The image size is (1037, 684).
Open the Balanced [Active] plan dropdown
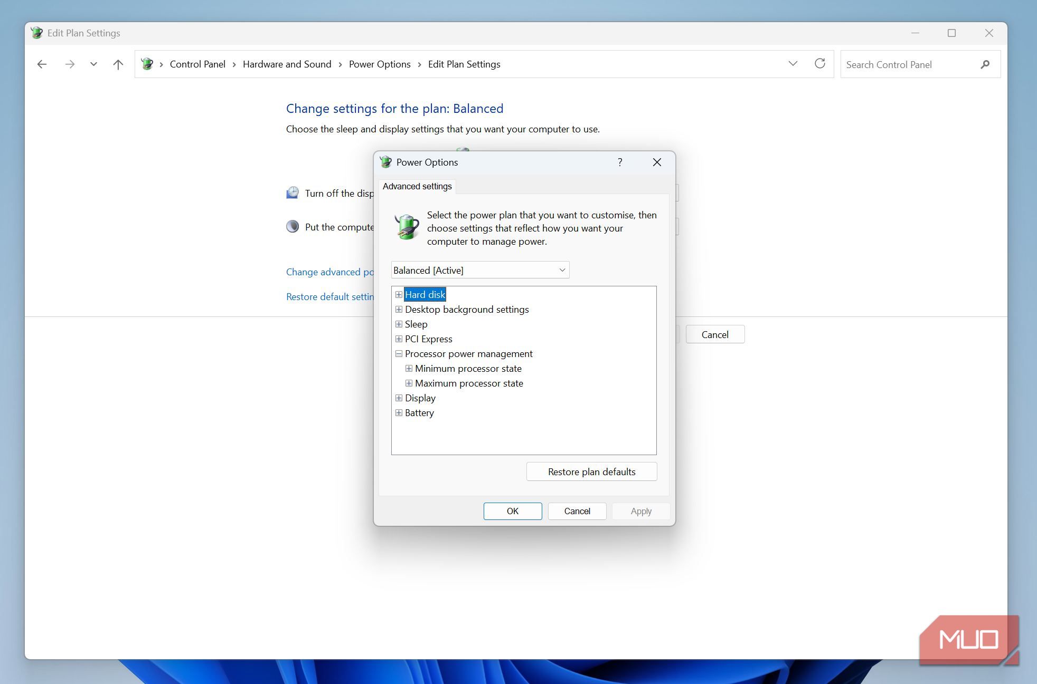[480, 270]
